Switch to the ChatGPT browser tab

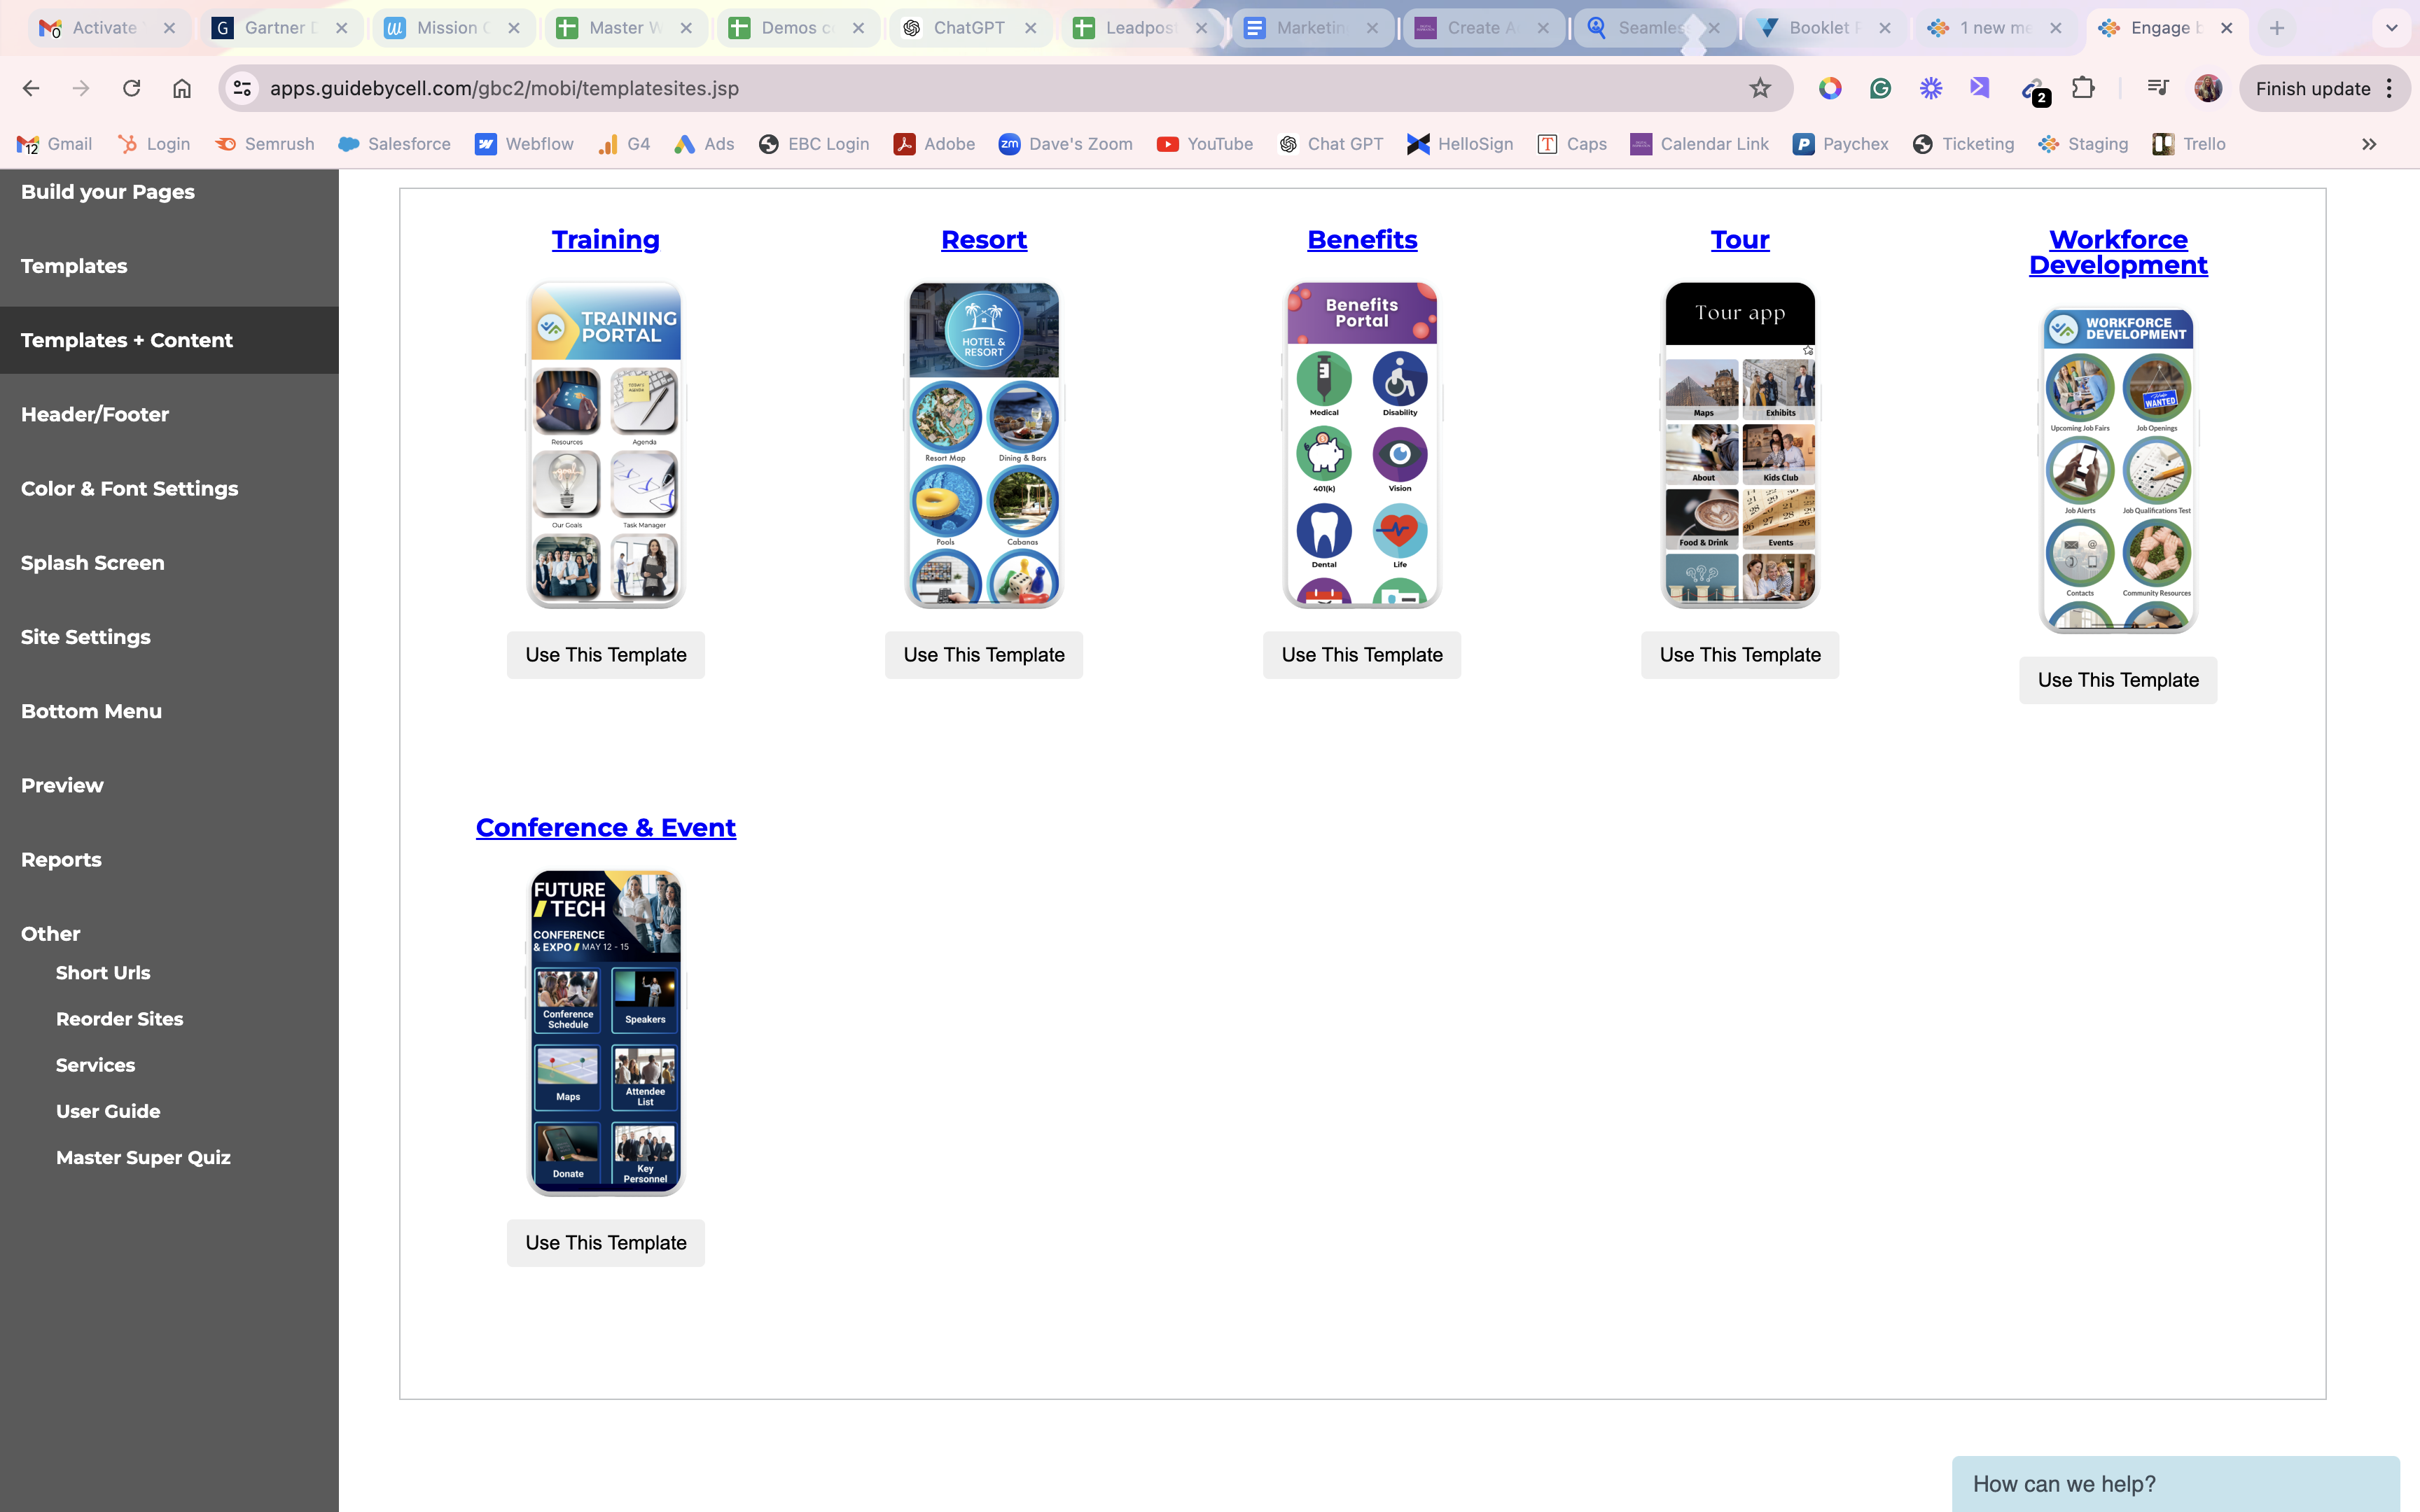coord(968,28)
